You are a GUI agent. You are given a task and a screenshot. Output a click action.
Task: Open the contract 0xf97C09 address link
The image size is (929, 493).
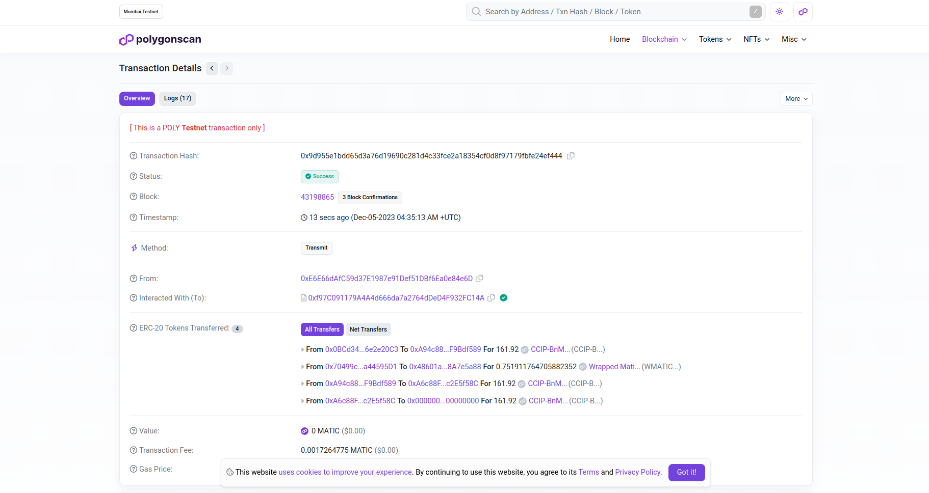(396, 298)
